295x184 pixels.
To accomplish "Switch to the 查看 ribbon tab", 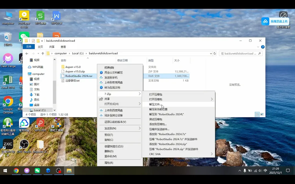I will coord(63,47).
